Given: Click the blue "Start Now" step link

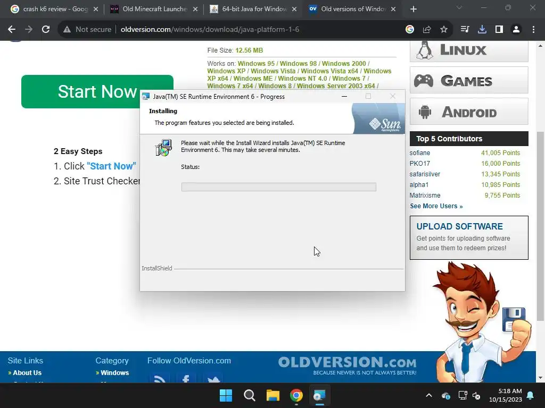Looking at the screenshot, I should click(111, 166).
